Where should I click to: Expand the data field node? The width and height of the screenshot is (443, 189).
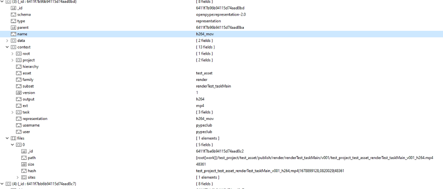pyautogui.click(x=7, y=40)
